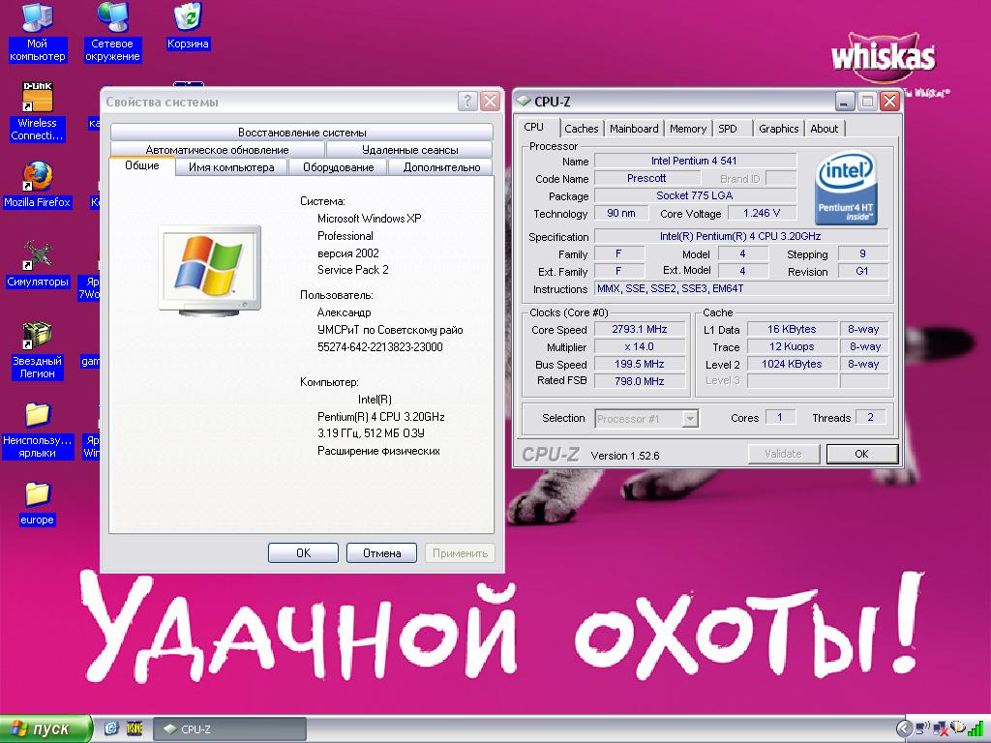Image resolution: width=991 pixels, height=743 pixels.
Task: Click the 12 Kuops Trace cache value
Action: click(792, 346)
